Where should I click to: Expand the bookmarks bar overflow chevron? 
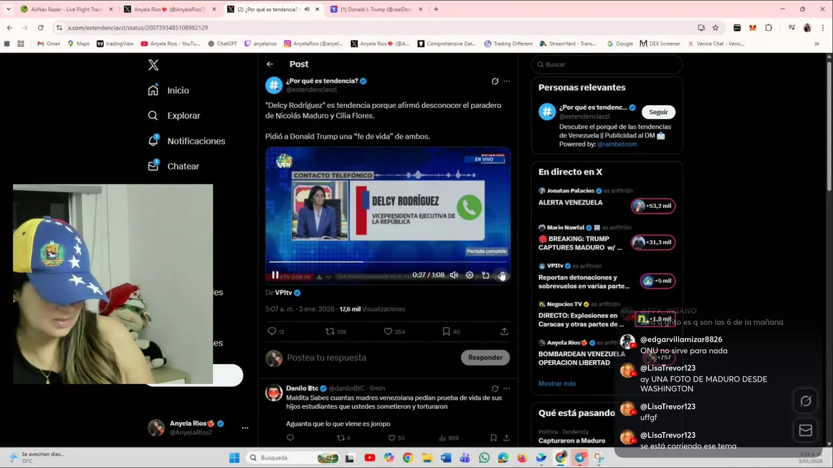817,44
